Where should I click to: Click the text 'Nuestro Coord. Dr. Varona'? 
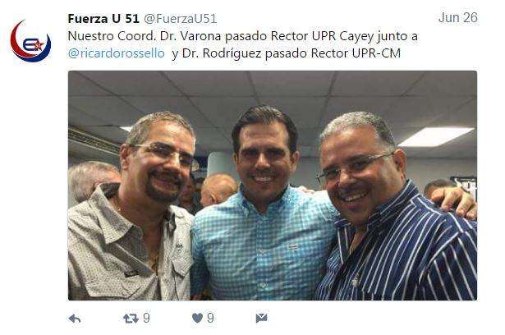(x=145, y=36)
